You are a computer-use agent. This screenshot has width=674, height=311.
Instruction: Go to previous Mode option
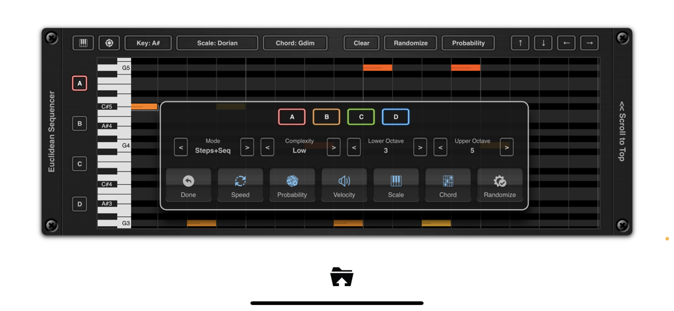(x=181, y=147)
